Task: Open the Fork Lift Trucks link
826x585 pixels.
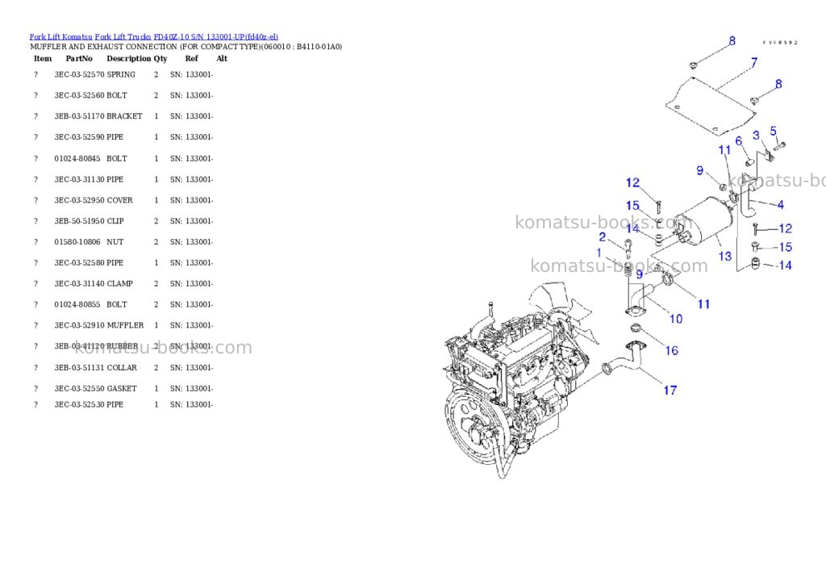Action: (123, 37)
